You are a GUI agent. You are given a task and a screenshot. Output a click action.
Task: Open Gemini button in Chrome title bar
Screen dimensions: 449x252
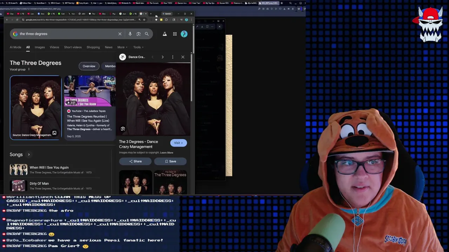167,14
